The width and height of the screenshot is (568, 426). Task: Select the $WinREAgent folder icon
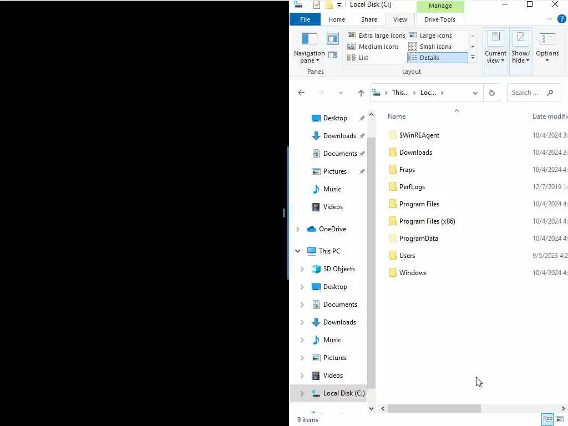click(x=393, y=135)
